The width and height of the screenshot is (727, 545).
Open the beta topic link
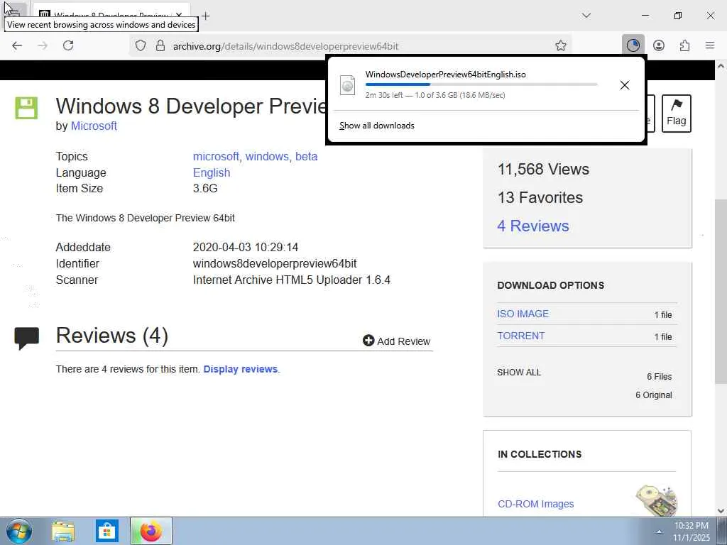pyautogui.click(x=306, y=157)
